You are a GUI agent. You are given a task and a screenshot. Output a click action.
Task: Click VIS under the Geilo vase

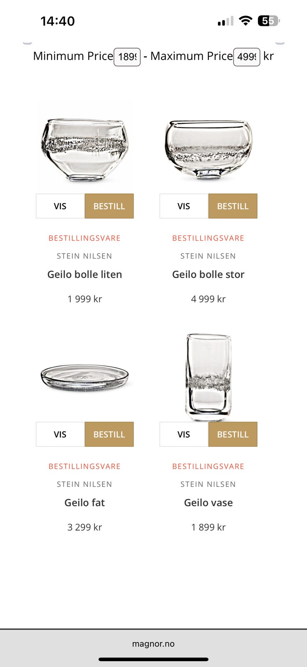pos(183,434)
